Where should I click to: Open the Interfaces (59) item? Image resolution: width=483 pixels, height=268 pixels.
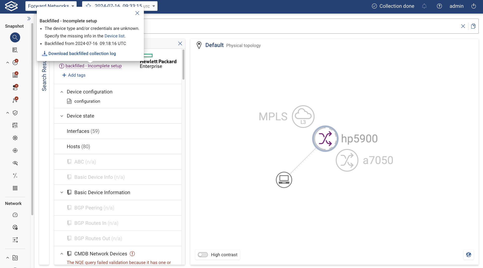83,131
